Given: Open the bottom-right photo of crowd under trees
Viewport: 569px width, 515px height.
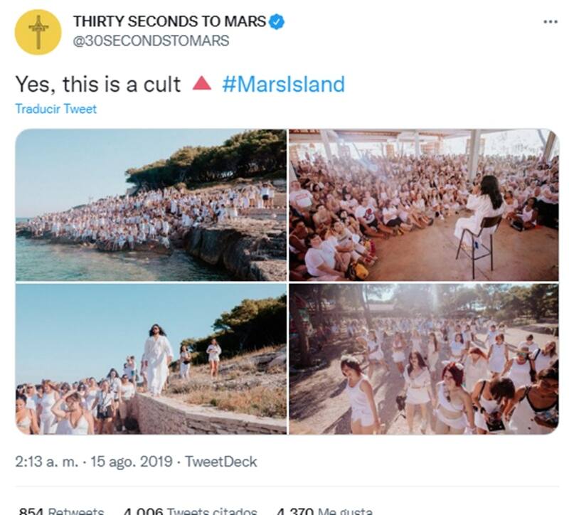Looking at the screenshot, I should coord(424,359).
